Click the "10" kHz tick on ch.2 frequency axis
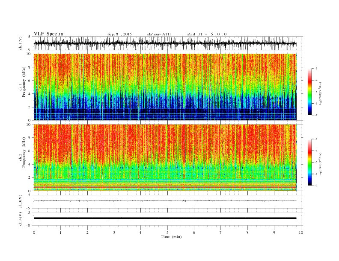This screenshot has width=339, height=261. pos(28,125)
